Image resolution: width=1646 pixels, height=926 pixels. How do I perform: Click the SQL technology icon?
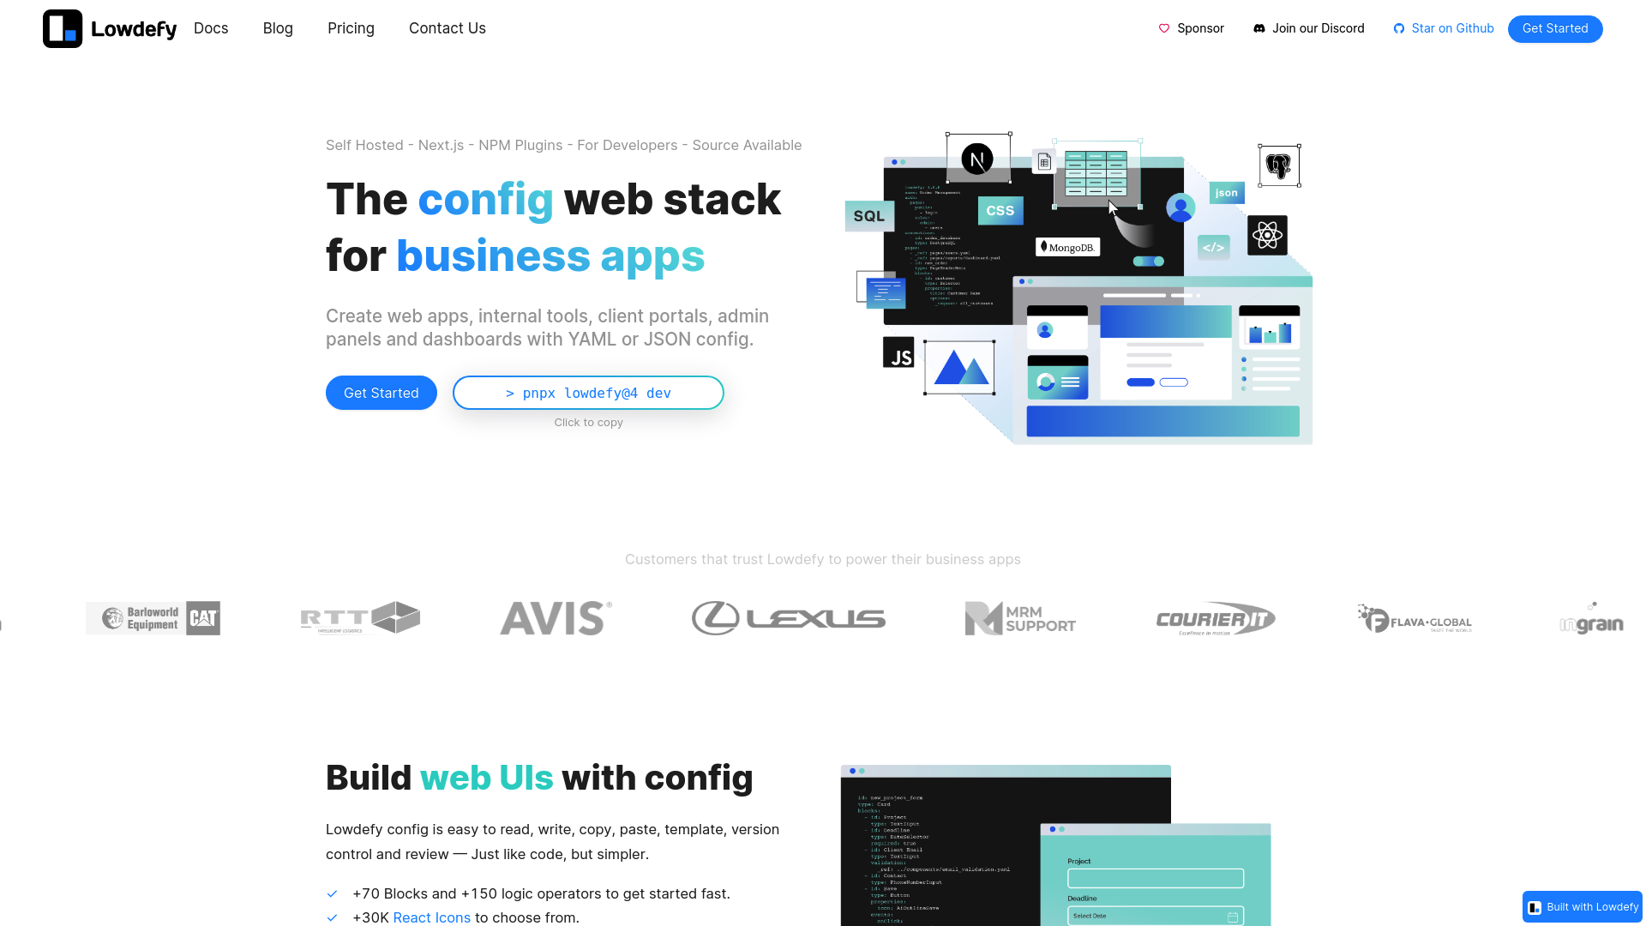[869, 216]
